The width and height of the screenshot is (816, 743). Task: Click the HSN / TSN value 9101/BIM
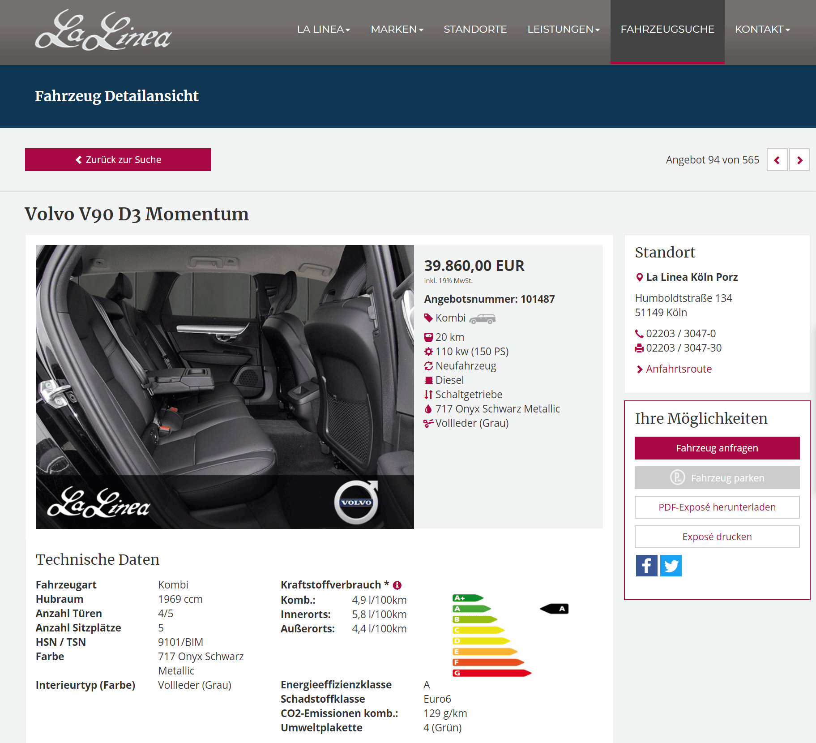pyautogui.click(x=180, y=642)
